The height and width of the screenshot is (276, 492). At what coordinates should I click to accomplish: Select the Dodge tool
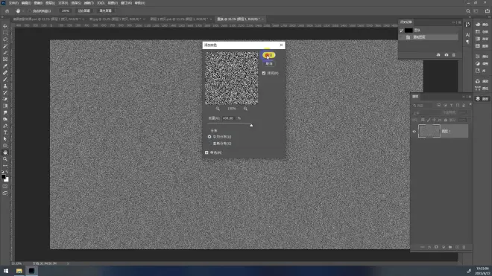[5, 119]
